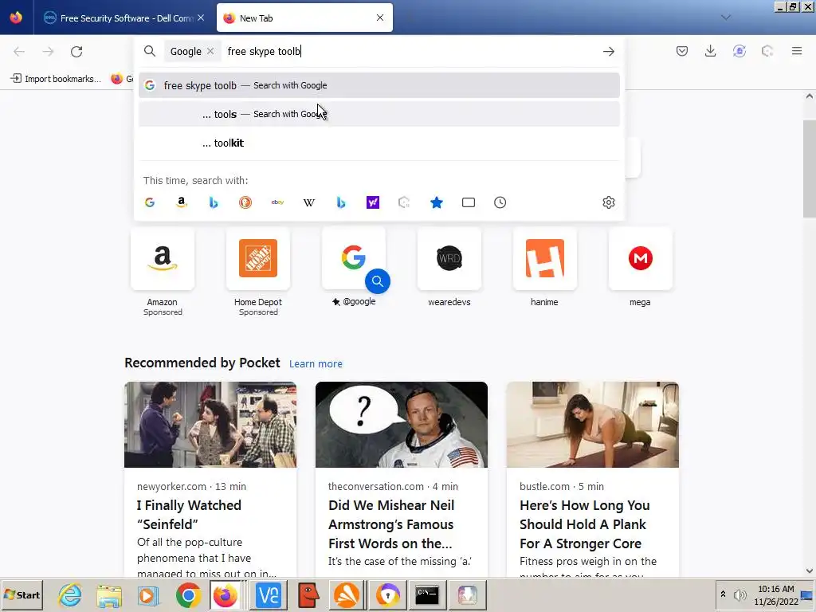Viewport: 816px width, 612px height.
Task: Open Google Chrome from the taskbar
Action: (x=188, y=594)
